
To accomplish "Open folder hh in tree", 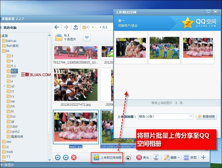I will coord(11,106).
